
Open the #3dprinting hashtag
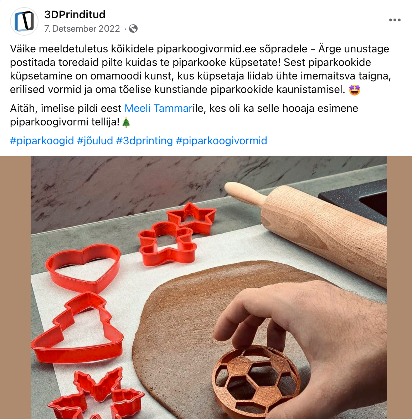click(144, 140)
